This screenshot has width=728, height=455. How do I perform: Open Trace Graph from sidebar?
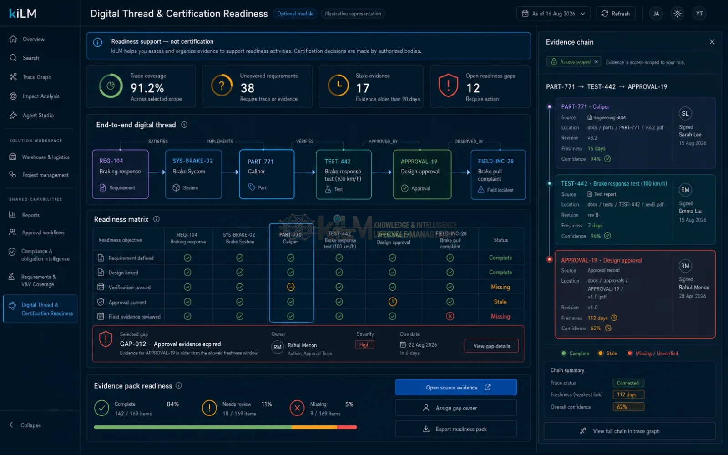[37, 77]
